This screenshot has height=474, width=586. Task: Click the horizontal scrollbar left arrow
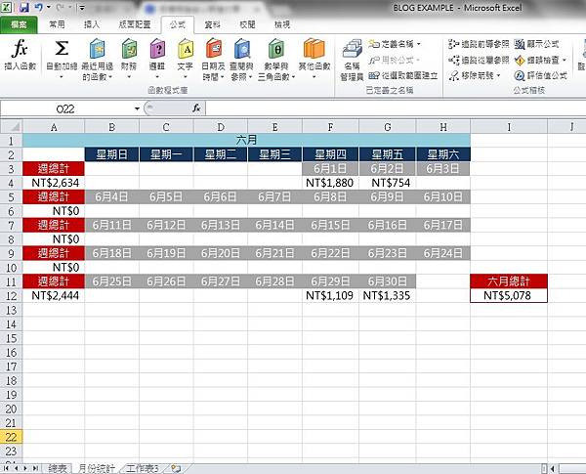point(553,468)
